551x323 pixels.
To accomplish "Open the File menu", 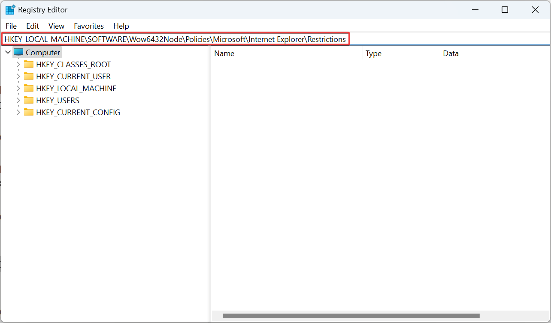I will [11, 26].
